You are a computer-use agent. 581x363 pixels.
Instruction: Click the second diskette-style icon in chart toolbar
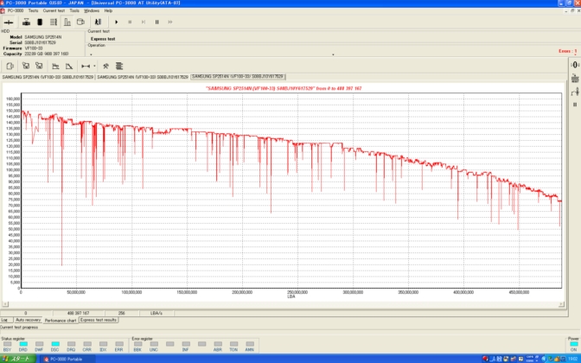(39, 66)
